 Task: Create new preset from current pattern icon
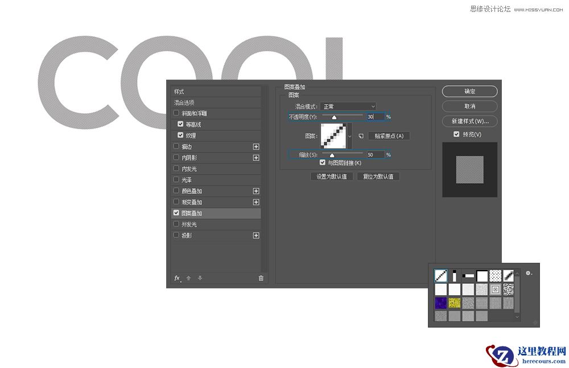click(x=361, y=136)
